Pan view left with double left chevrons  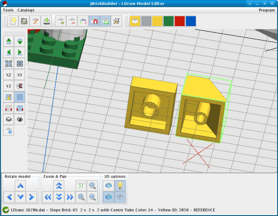(x=48, y=197)
